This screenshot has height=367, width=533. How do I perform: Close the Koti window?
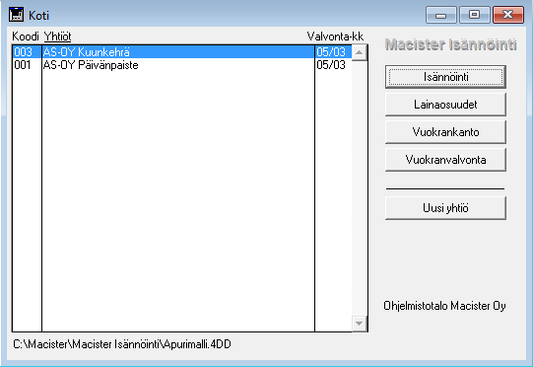click(x=507, y=15)
